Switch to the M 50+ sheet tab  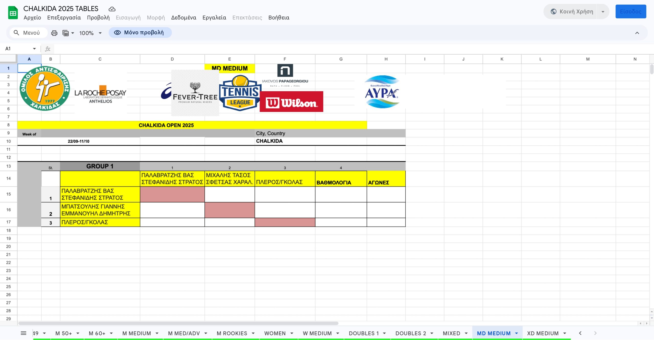pyautogui.click(x=64, y=333)
